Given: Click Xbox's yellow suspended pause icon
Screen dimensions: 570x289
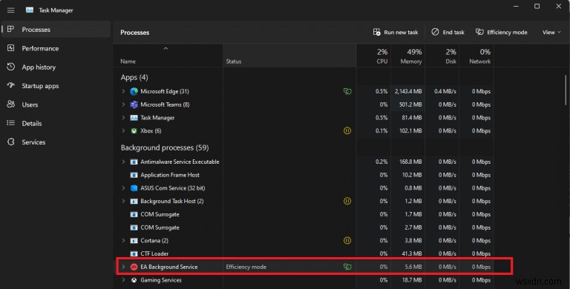Looking at the screenshot, I should [x=347, y=130].
